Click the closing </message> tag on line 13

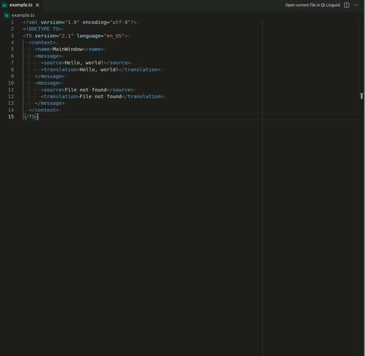pyautogui.click(x=50, y=103)
